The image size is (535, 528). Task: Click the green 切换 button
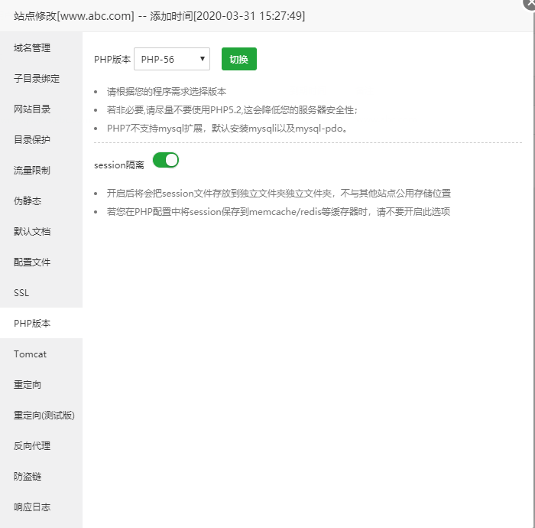pos(238,59)
